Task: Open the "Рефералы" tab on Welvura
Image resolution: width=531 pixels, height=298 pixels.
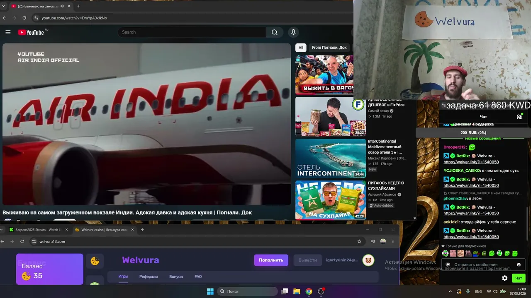Action: (149, 276)
